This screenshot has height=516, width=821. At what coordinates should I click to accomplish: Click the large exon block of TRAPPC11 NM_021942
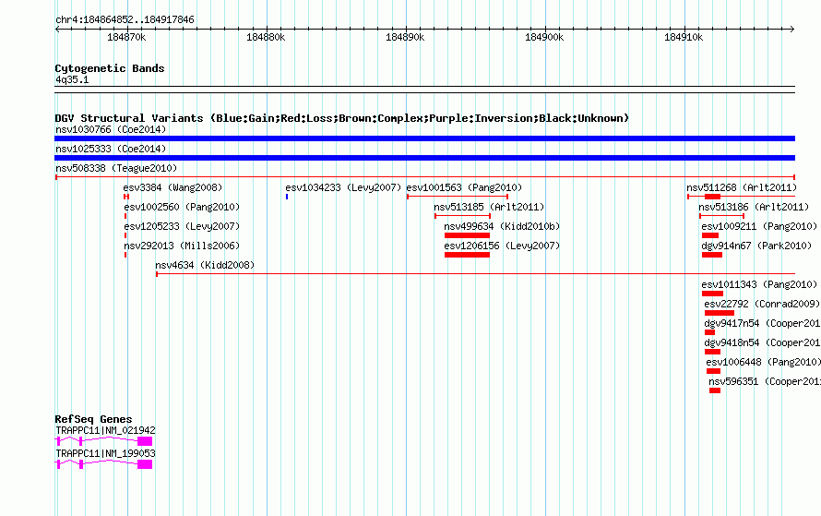click(x=145, y=441)
